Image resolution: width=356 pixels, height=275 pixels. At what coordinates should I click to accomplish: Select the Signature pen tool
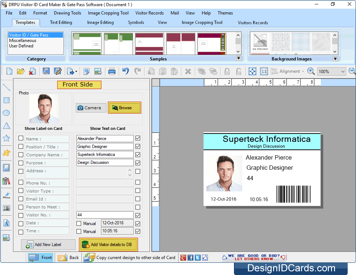[x=7, y=195]
